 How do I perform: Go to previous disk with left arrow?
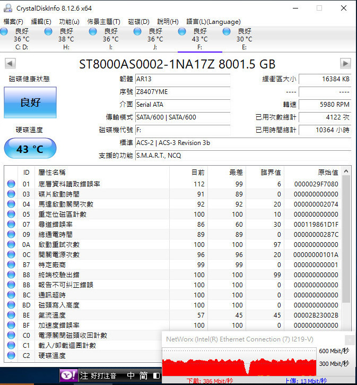10,64
